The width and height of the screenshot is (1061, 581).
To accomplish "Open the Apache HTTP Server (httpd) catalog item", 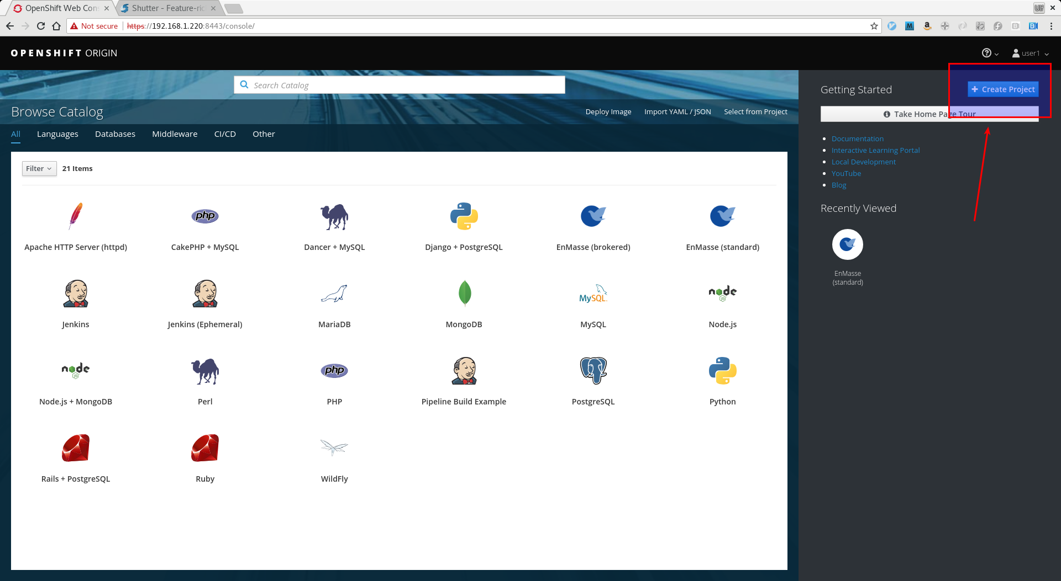I will (76, 226).
